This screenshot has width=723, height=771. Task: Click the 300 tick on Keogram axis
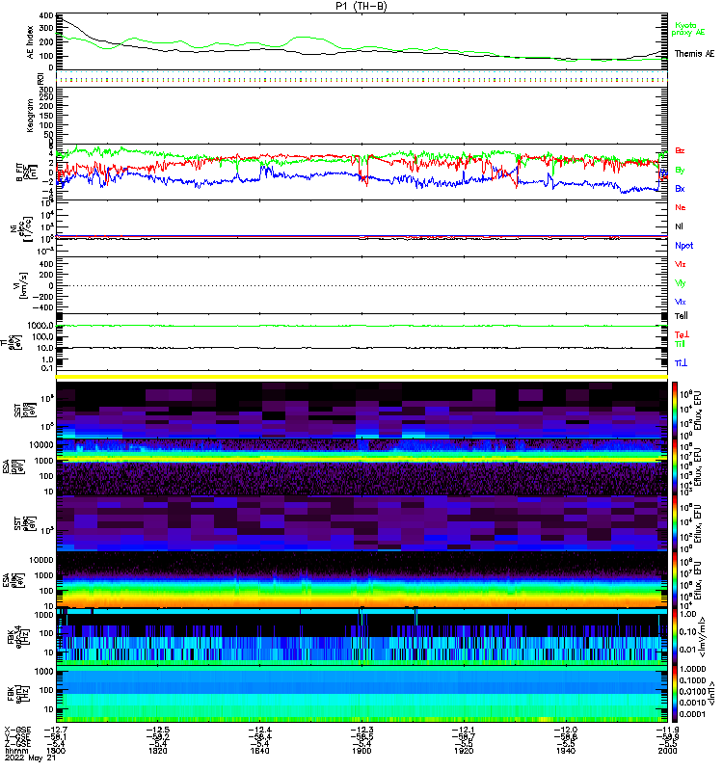[x=45, y=90]
